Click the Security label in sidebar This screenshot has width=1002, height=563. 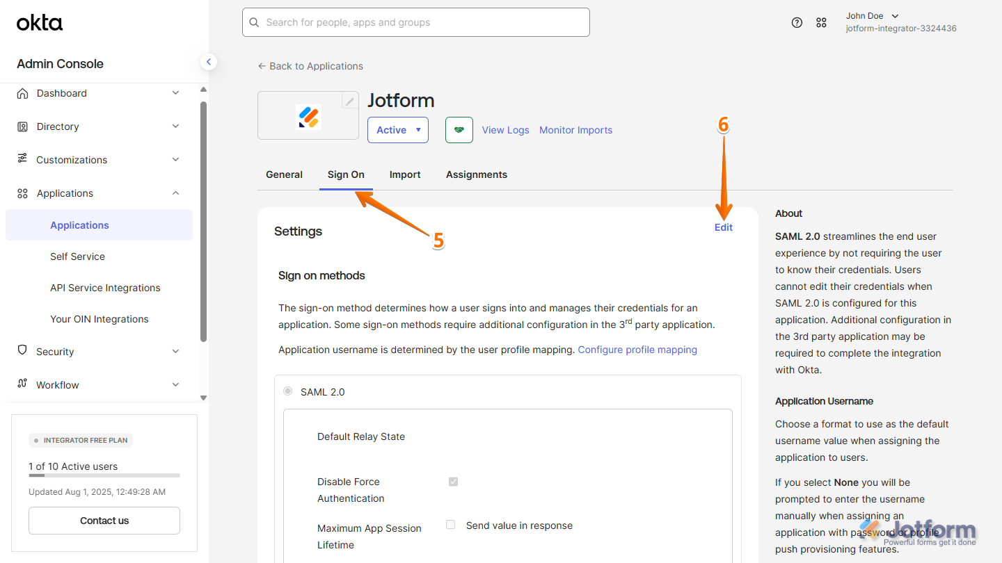pyautogui.click(x=55, y=352)
